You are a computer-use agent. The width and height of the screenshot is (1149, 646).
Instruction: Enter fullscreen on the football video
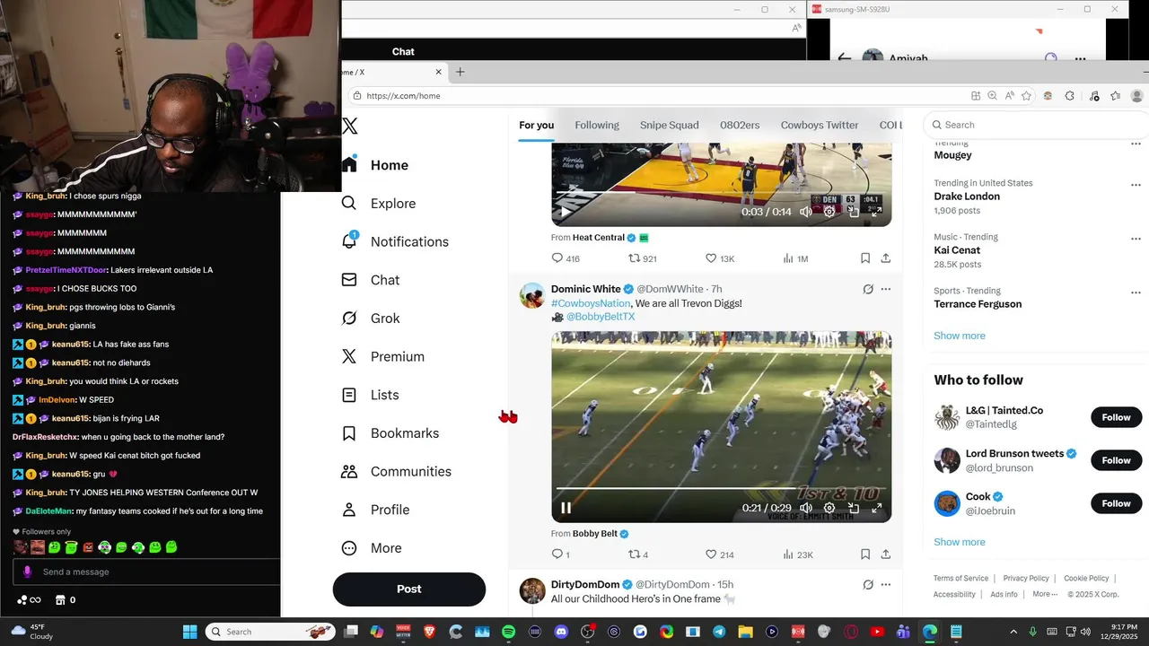click(x=876, y=508)
